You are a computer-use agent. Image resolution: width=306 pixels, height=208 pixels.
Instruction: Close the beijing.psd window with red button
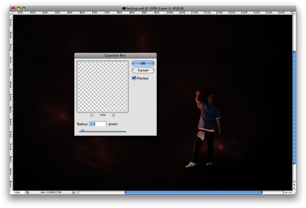[x=13, y=8]
